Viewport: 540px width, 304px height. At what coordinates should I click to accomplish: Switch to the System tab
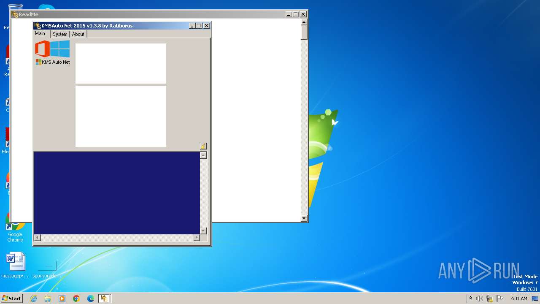point(60,34)
